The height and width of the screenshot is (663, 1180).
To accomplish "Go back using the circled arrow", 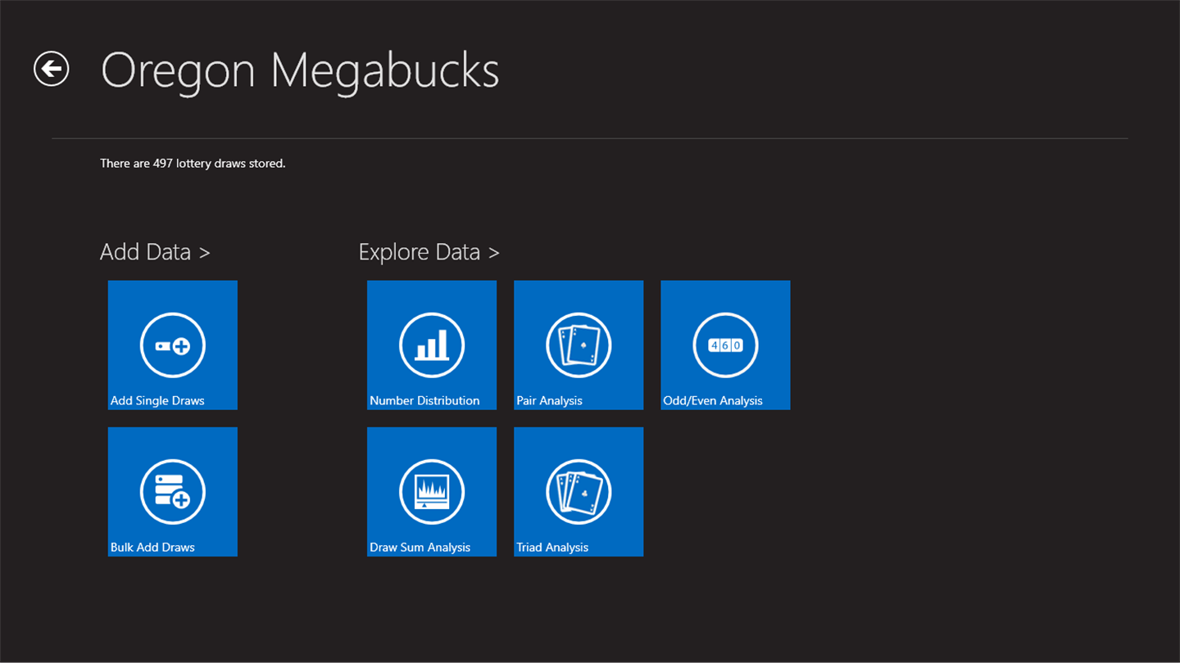I will (x=52, y=69).
